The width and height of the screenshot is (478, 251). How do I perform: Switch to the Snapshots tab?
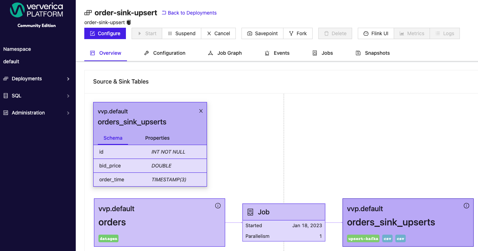click(377, 53)
